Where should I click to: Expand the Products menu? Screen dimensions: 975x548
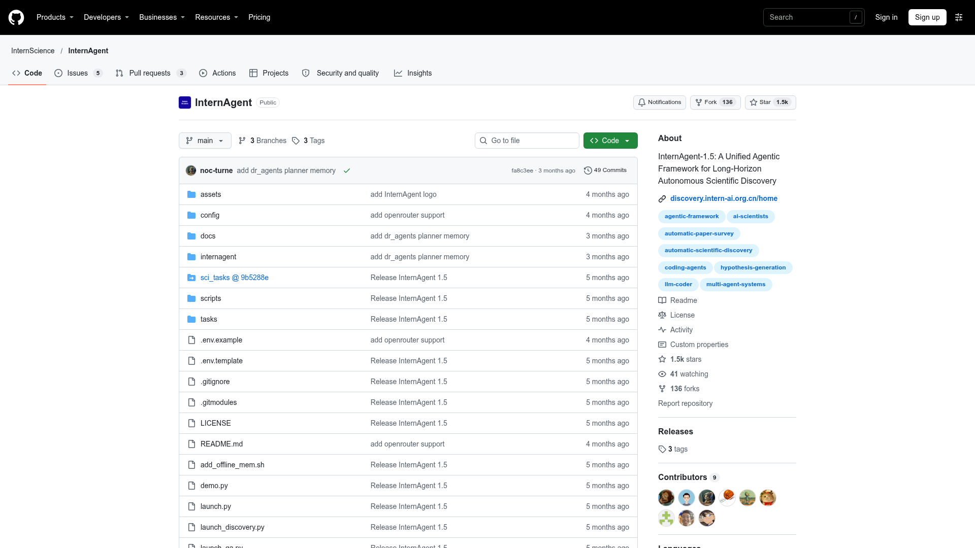[x=55, y=17]
